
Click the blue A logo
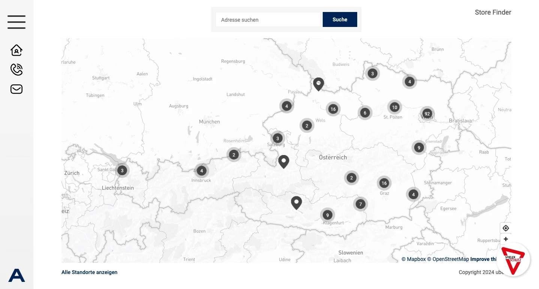click(x=16, y=276)
